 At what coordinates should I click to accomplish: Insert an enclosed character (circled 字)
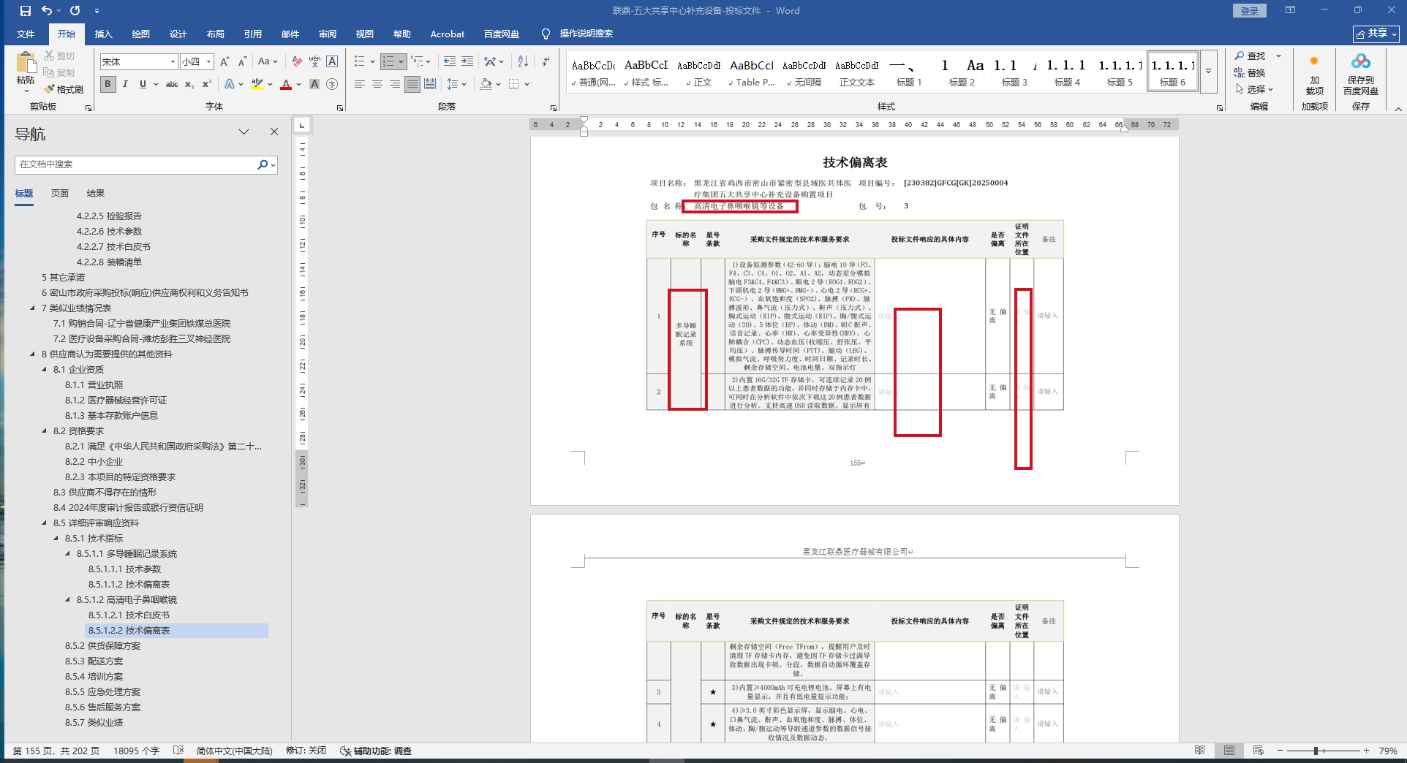332,84
